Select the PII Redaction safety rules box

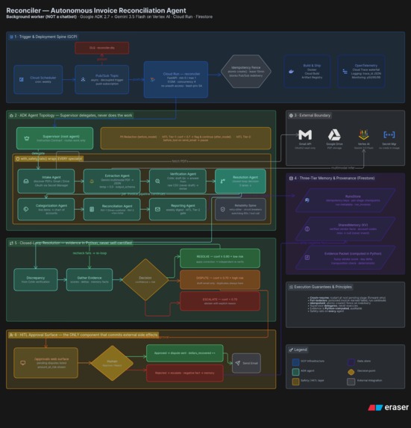click(x=186, y=138)
